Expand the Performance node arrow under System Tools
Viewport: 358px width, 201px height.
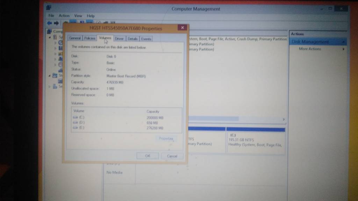pyautogui.click(x=55, y=65)
